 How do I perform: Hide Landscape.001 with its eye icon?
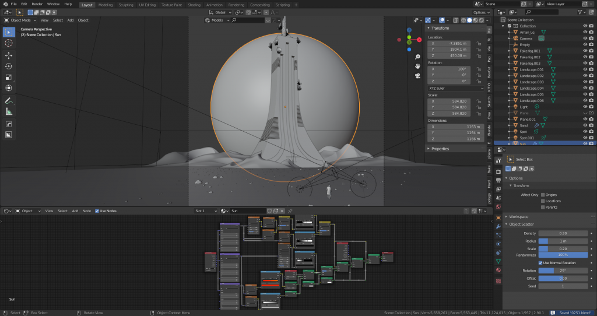click(x=585, y=70)
